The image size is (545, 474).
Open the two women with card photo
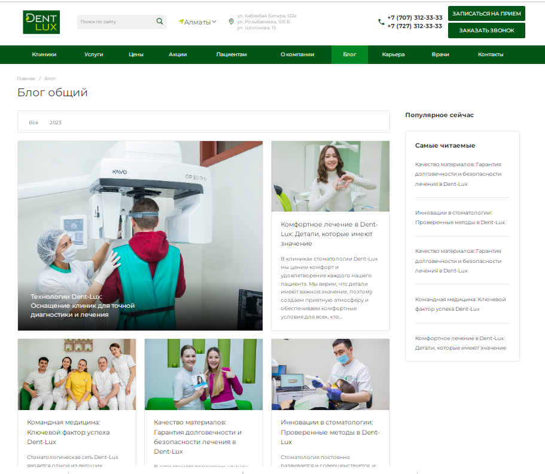click(x=203, y=374)
